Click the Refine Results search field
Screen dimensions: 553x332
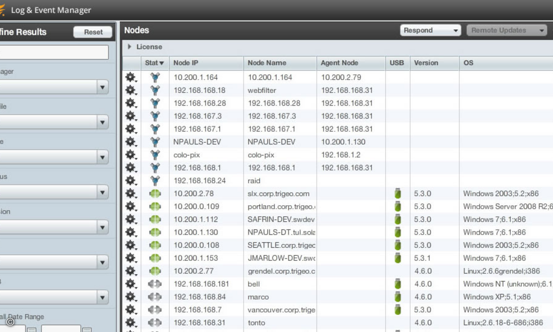point(54,52)
